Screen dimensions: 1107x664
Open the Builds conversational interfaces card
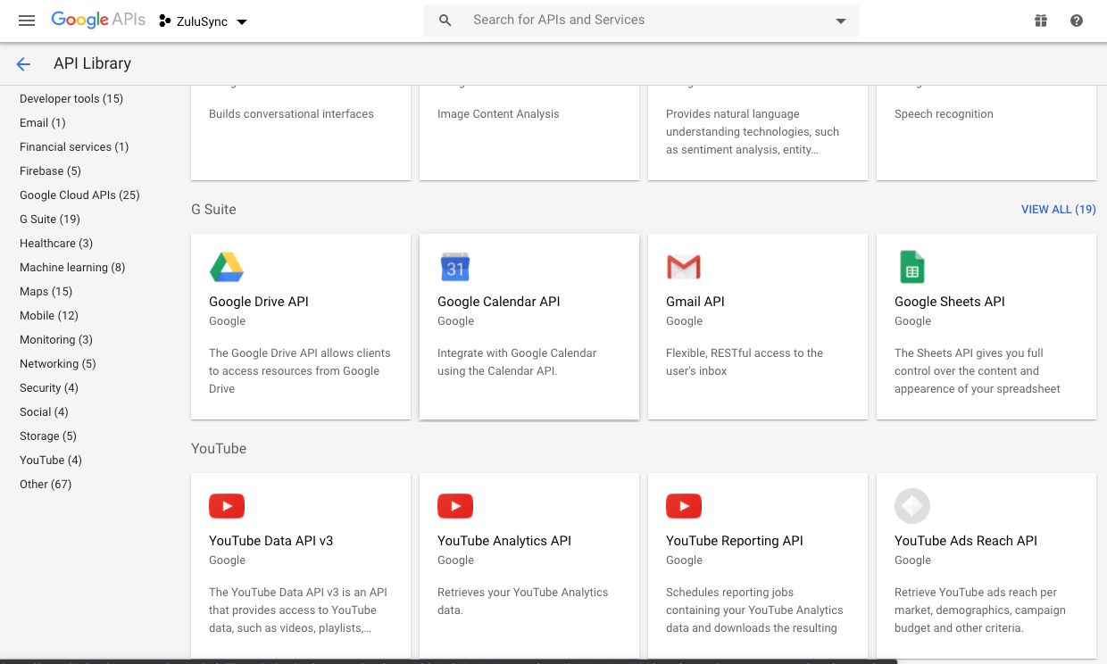(x=301, y=133)
